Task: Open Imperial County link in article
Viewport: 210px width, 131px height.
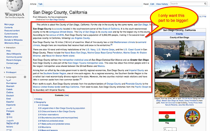Action: pos(136,70)
